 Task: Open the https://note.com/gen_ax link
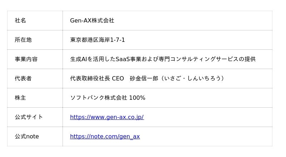point(105,136)
